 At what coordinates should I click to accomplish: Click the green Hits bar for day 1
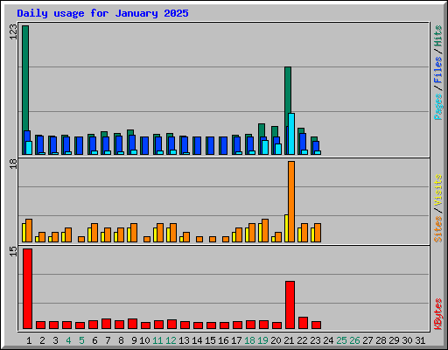25,78
